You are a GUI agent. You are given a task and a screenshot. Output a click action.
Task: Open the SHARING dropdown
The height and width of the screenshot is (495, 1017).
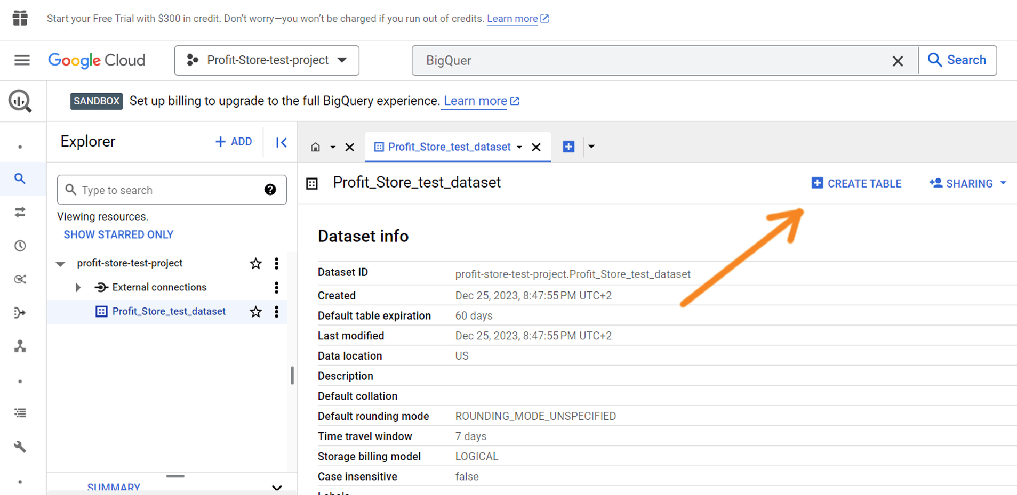968,183
